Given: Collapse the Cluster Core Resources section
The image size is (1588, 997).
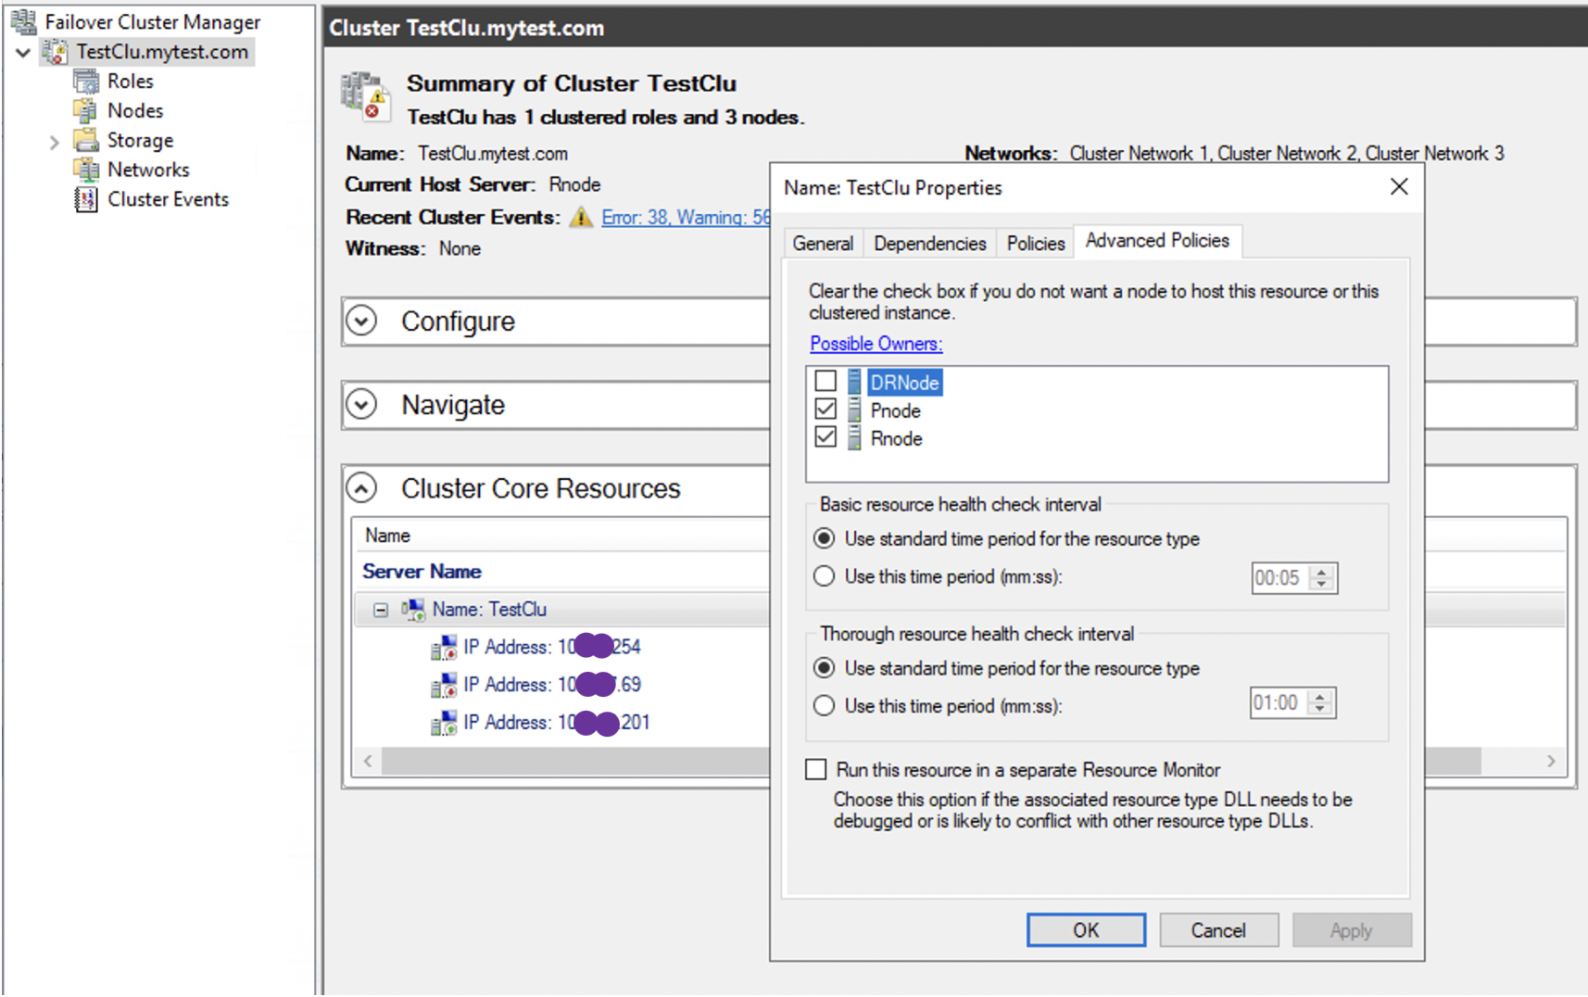Looking at the screenshot, I should pyautogui.click(x=361, y=487).
